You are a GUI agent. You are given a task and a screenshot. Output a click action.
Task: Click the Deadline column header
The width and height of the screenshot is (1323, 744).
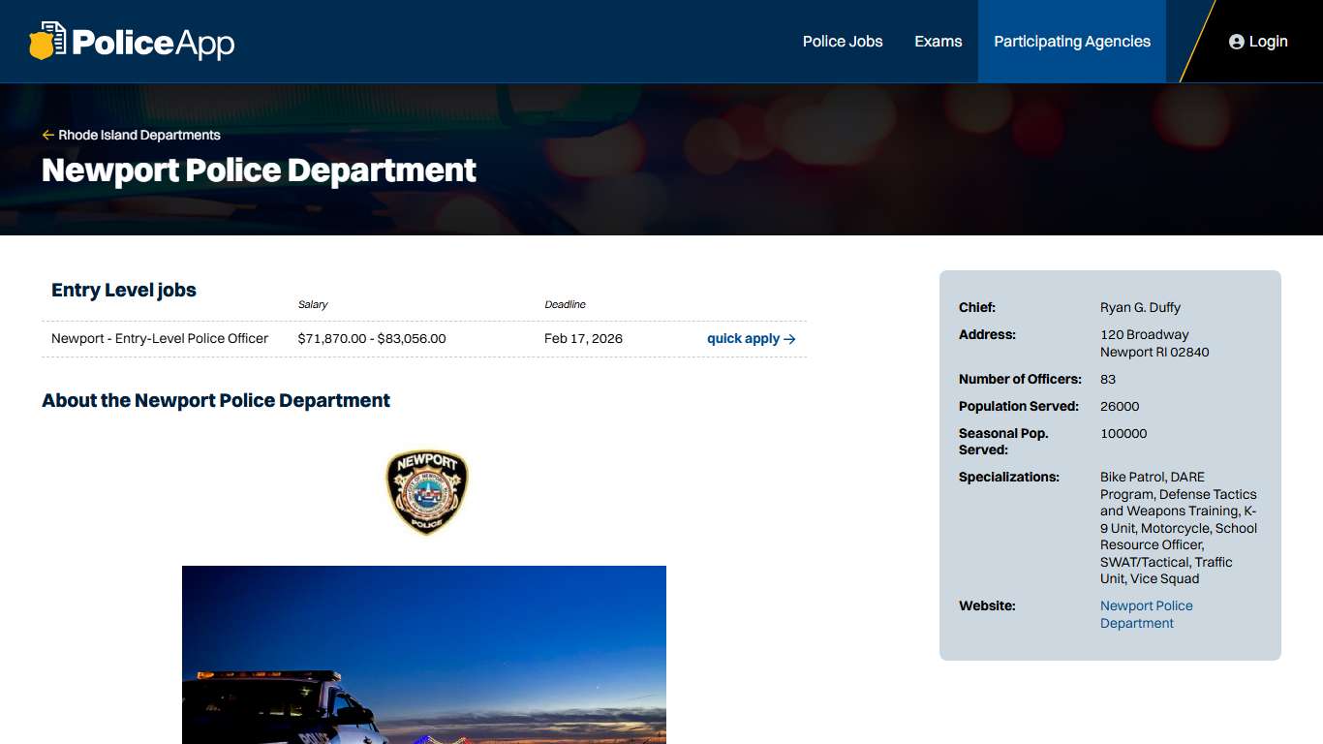pos(565,304)
